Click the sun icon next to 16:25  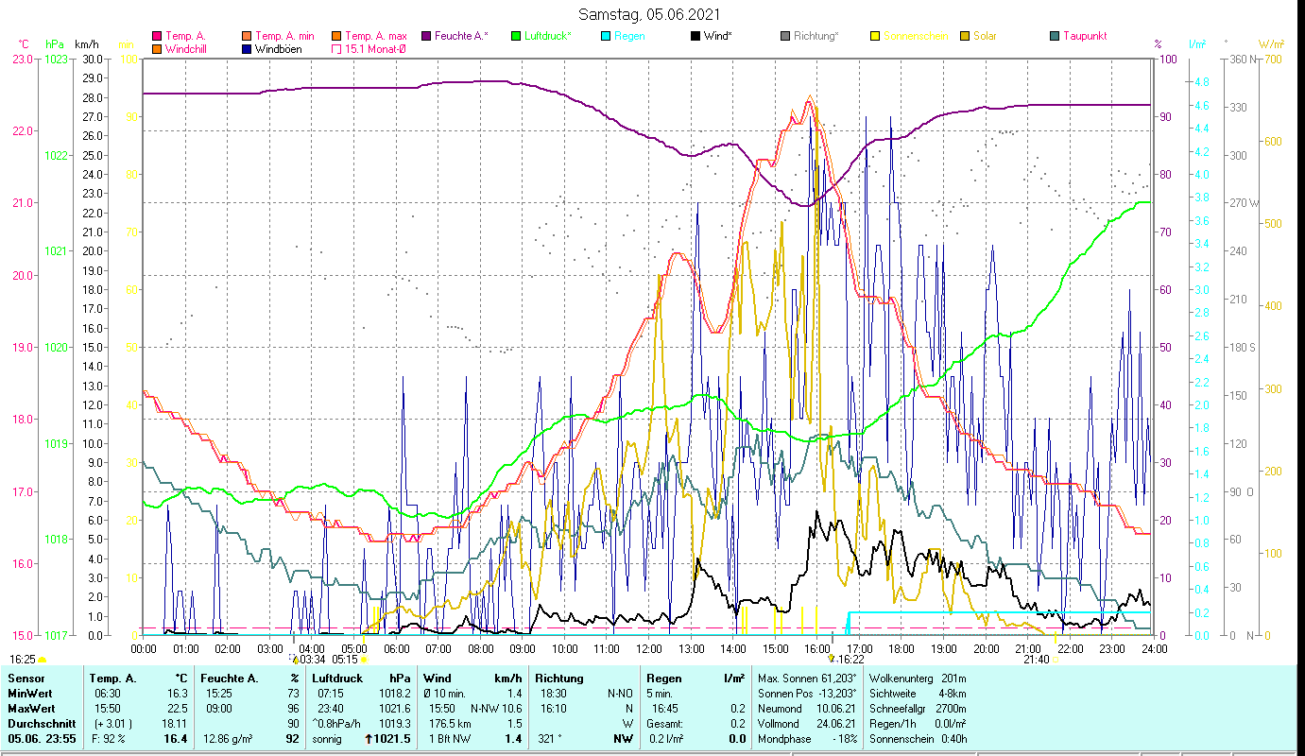coord(42,660)
